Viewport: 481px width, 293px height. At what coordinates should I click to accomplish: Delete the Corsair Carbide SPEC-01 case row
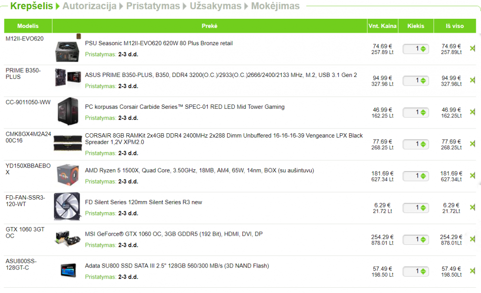pos(472,112)
